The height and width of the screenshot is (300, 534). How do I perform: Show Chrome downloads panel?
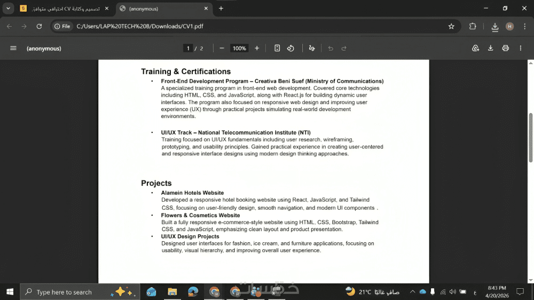tap(495, 27)
